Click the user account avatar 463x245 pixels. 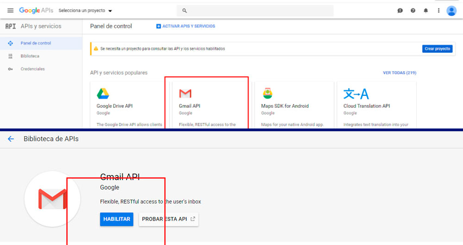(452, 11)
